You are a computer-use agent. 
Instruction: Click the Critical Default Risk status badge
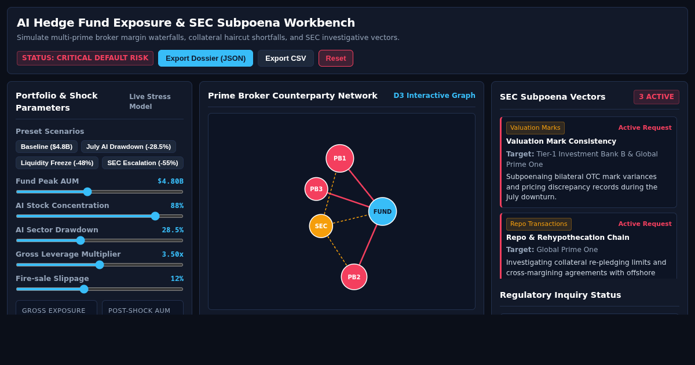point(85,58)
